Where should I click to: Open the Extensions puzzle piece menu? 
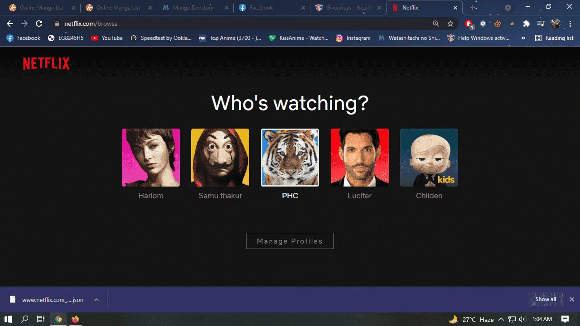tap(526, 24)
